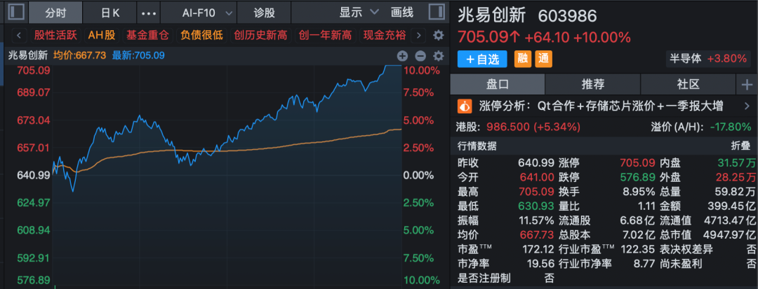Viewport: 758px width, 289px height.
Task: Add a new panel tab with plus
Action: click(747, 85)
